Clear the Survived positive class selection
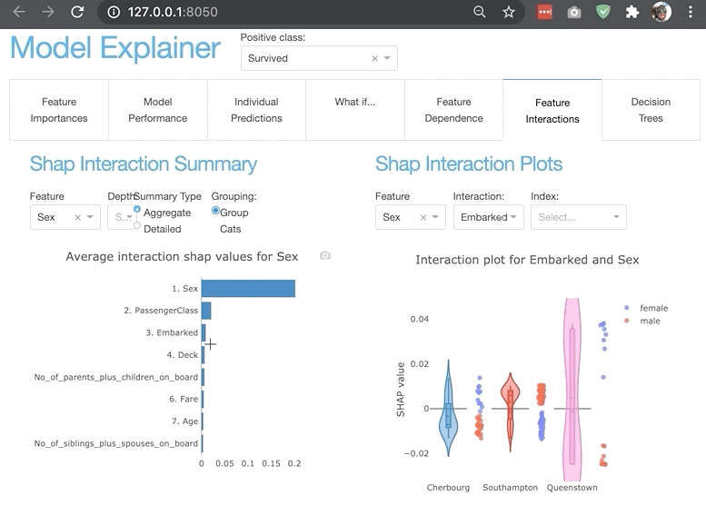Viewport: 706px width, 515px height. coord(374,58)
